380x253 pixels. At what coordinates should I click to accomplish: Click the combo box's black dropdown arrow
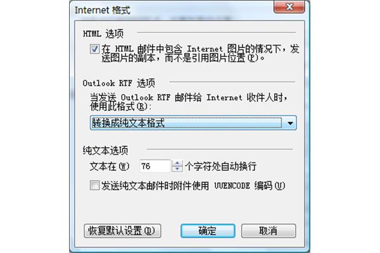(x=290, y=123)
